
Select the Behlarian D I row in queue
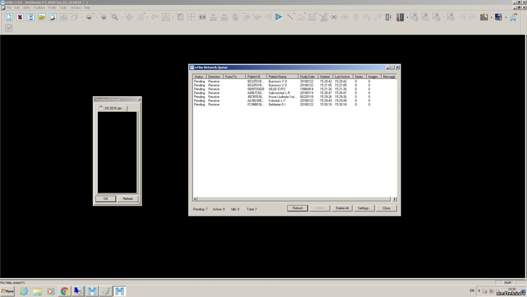[x=277, y=105]
